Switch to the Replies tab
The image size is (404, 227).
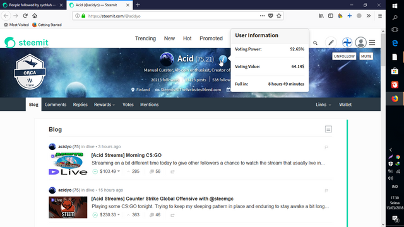click(80, 105)
